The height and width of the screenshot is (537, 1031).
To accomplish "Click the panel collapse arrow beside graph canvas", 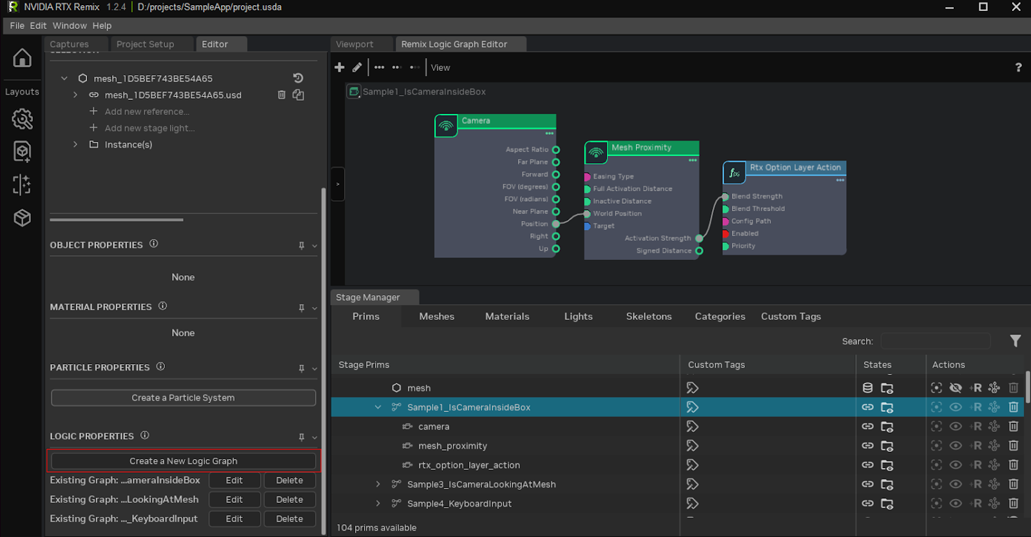I will point(338,184).
